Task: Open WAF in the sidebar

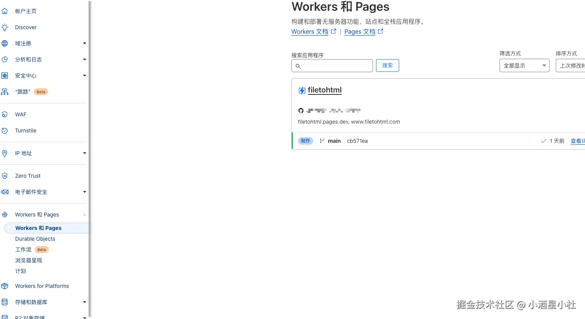Action: [21, 114]
